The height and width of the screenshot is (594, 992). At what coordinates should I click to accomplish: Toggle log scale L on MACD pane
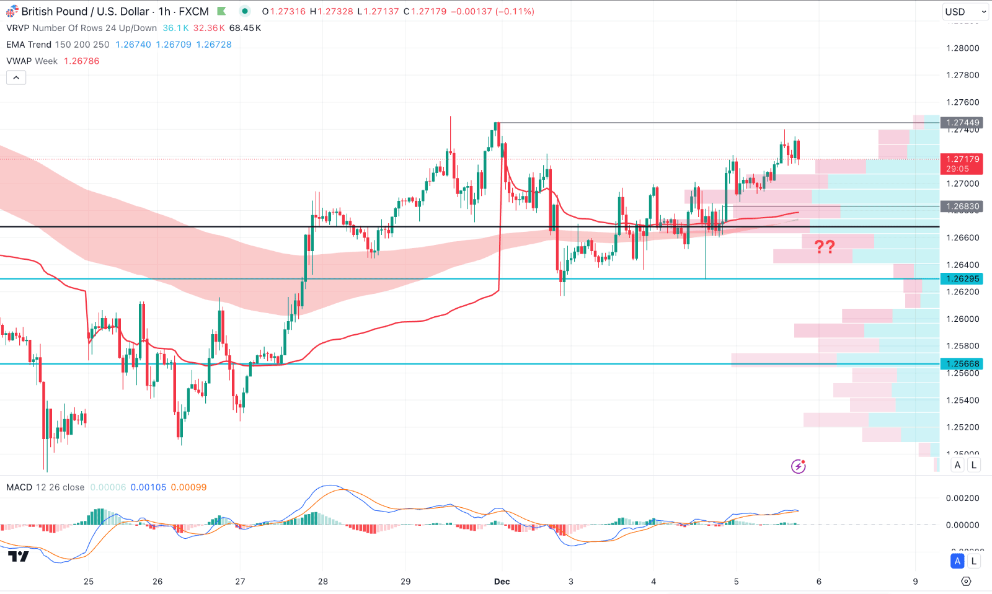point(974,561)
